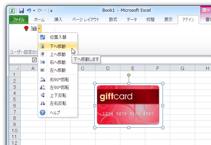Open ヘルプ from the add-in menu

pyautogui.click(x=58, y=113)
